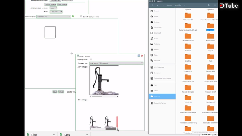Enable the Display text checkbox
Viewport: 242px width, 136px height.
pos(91,60)
